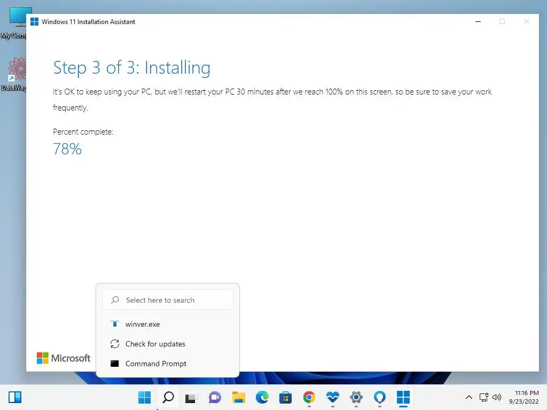Click the 78% percent complete value
Viewport: 547px width, 410px height.
[67, 149]
